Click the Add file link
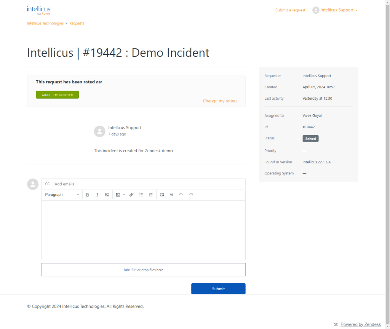This screenshot has width=390, height=329. point(130,270)
